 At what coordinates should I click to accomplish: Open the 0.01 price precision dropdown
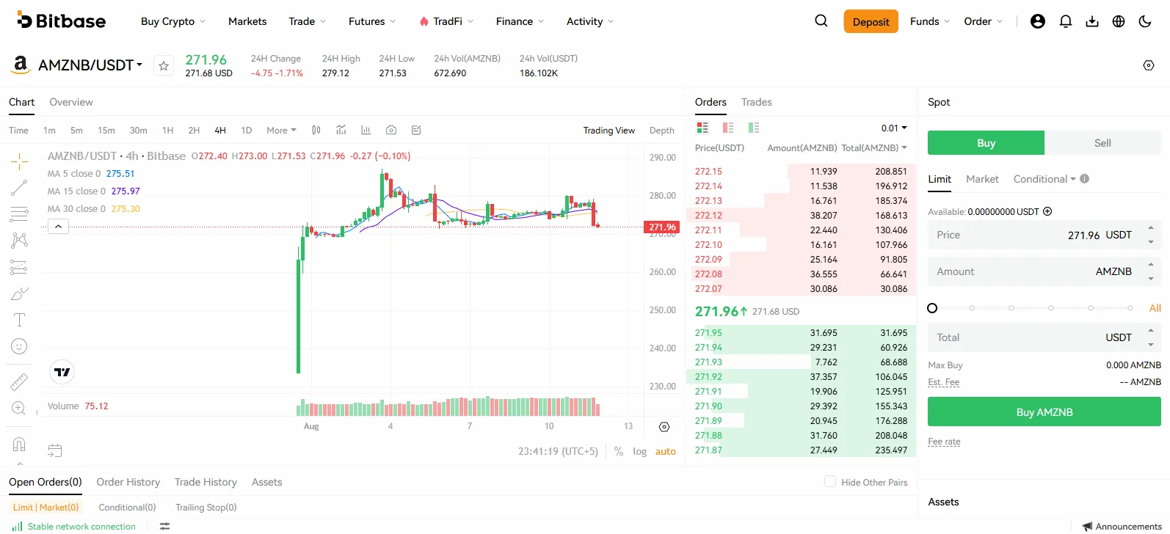click(x=894, y=128)
